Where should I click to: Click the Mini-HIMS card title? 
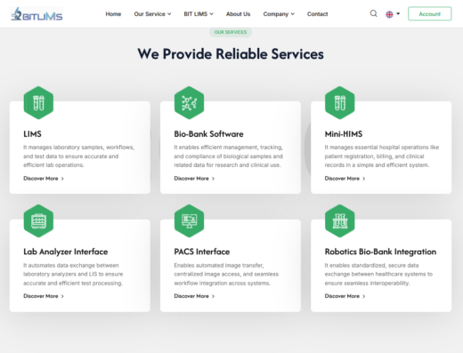click(344, 134)
